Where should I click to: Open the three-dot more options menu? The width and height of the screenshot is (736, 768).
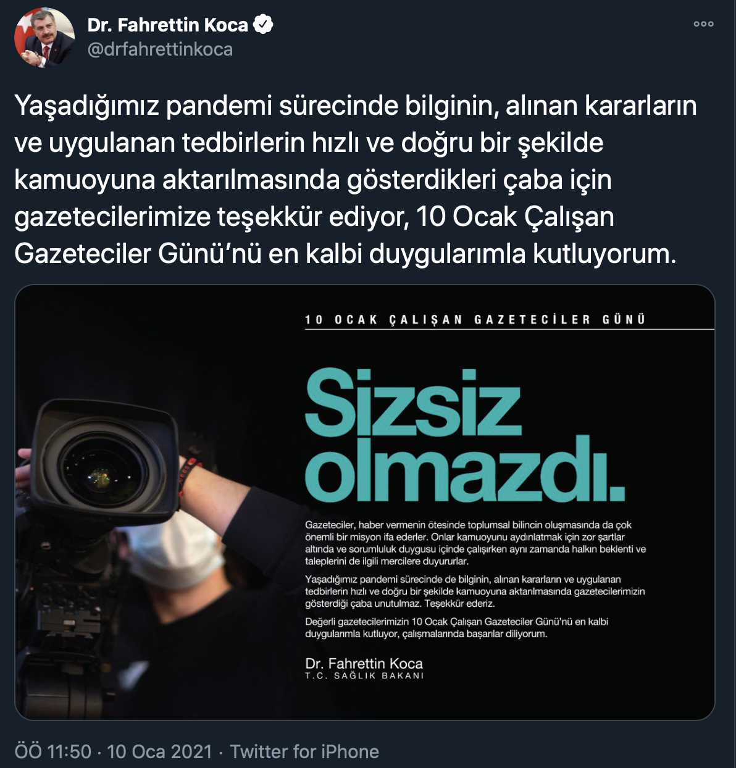click(703, 24)
